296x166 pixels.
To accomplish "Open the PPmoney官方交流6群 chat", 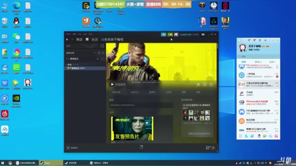I will point(258,103).
